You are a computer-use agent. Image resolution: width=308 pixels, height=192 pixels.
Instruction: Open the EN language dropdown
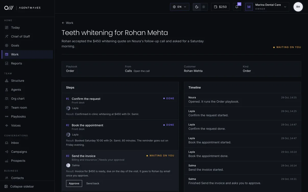[180, 7]
